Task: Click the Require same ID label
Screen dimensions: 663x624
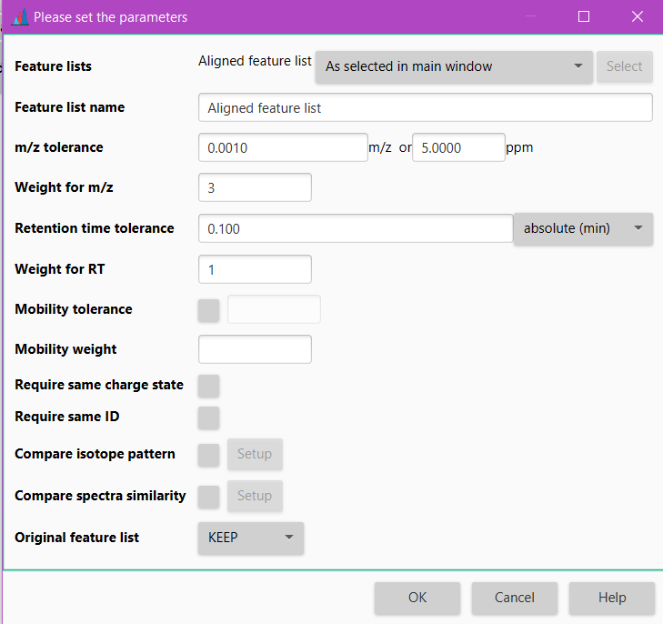Action: [66, 417]
